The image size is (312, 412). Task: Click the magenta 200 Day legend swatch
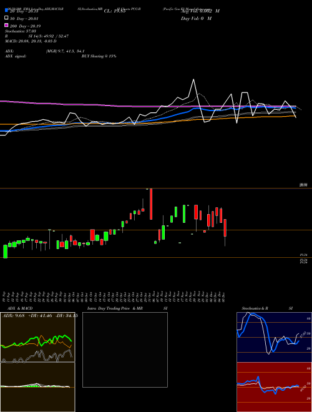click(6, 25)
